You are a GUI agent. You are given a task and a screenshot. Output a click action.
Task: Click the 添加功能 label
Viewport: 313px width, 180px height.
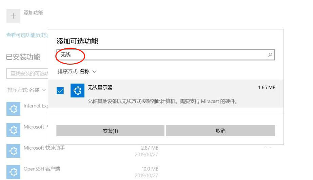tap(33, 13)
